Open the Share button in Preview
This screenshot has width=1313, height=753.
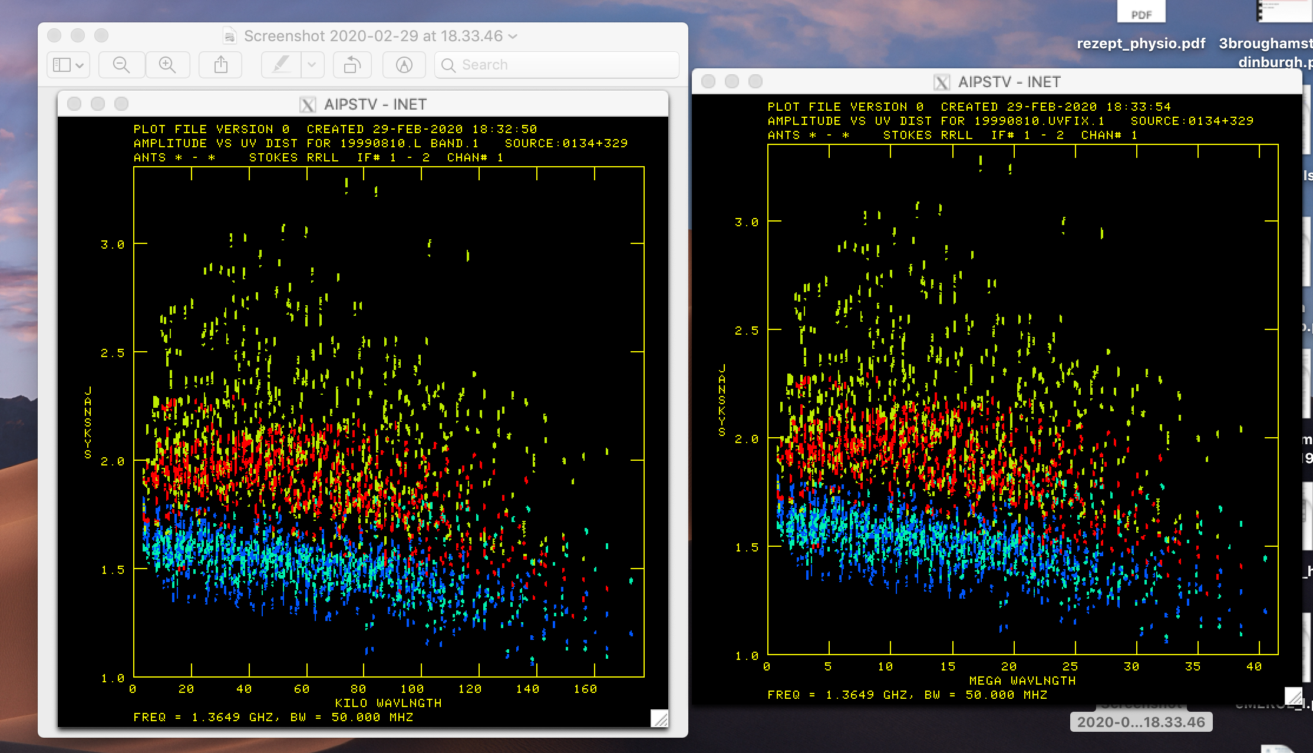point(220,65)
